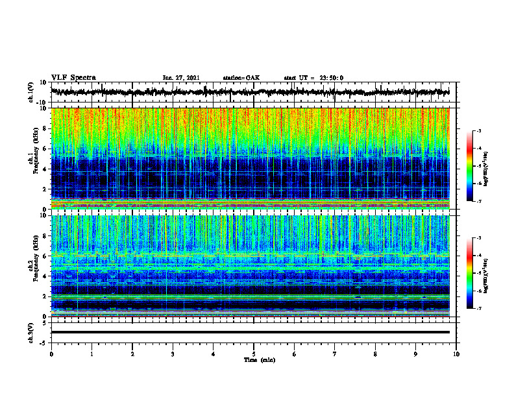The image size is (514, 397).
Task: Click time-axis tick label "8"
Action: tap(375, 354)
